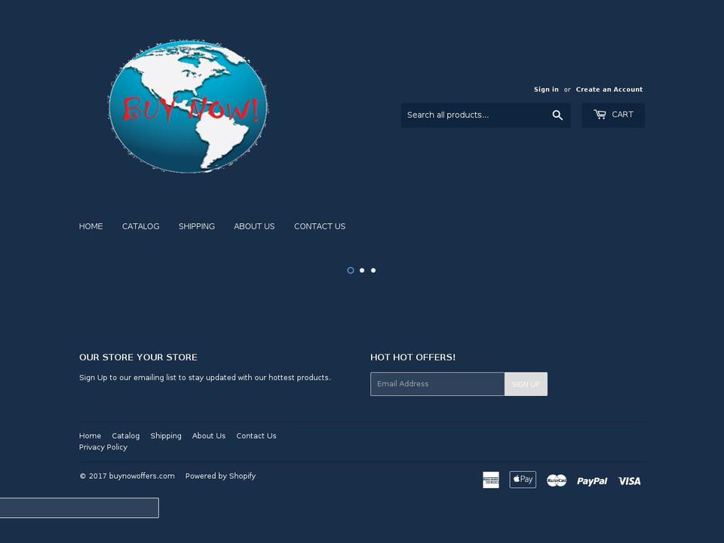Open CONTACT US in the top navigation
The height and width of the screenshot is (543, 724).
coord(320,226)
